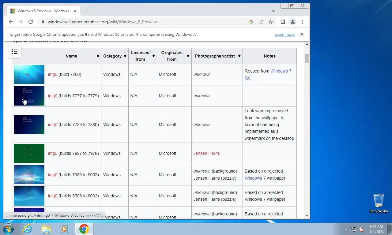Open a new browser tab
The width and height of the screenshot is (392, 235).
(x=87, y=11)
